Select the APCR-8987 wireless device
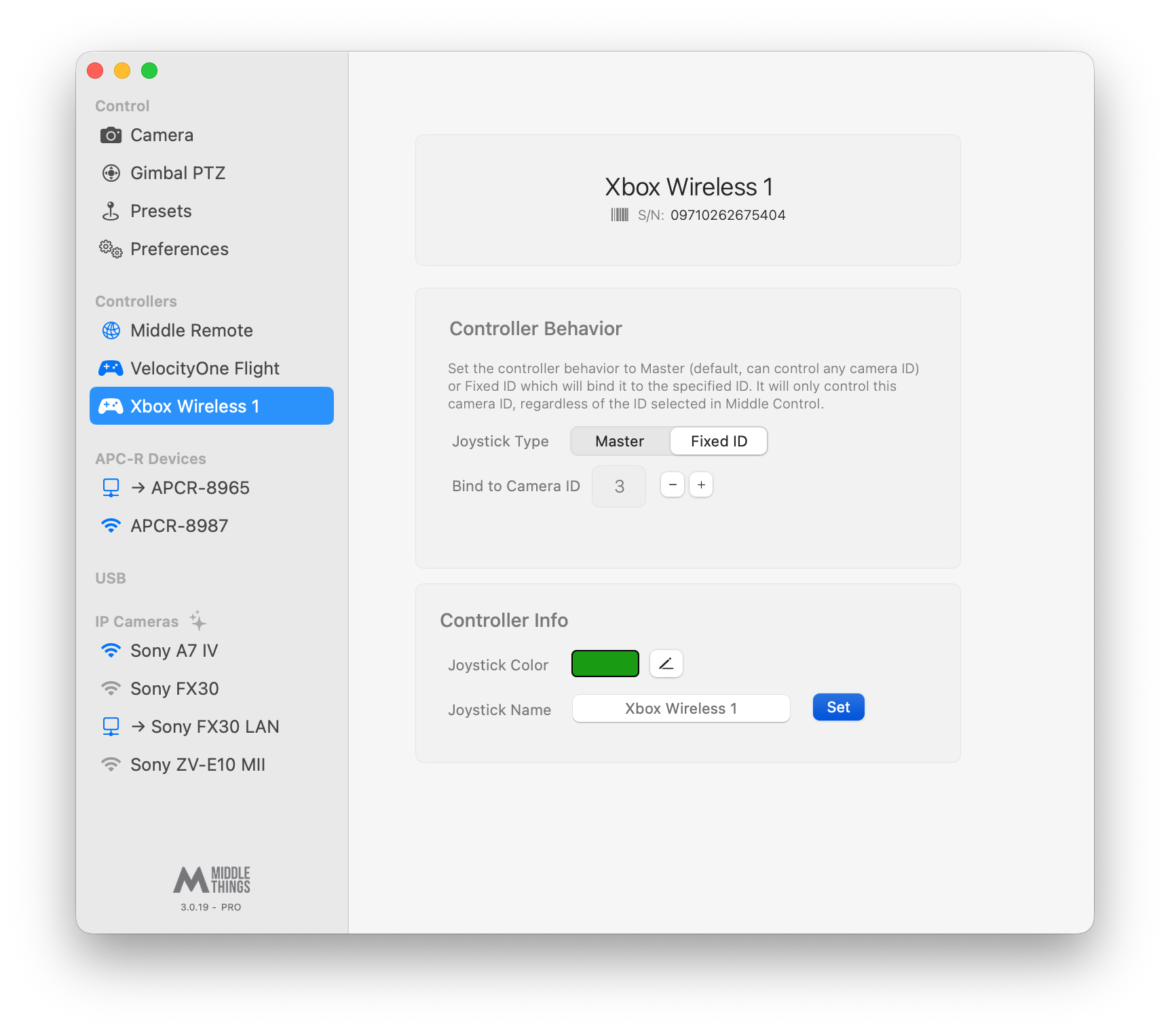 coord(211,526)
